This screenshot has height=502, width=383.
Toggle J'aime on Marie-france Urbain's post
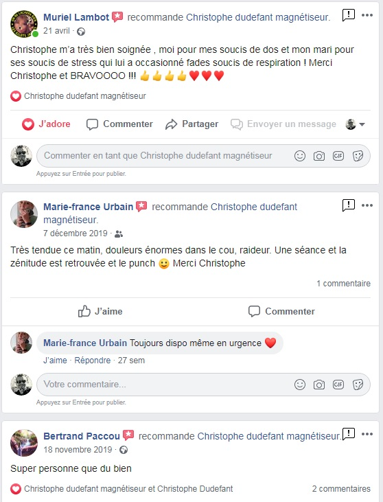point(100,311)
